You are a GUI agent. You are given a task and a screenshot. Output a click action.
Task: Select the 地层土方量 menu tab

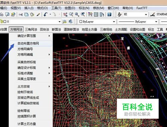[x=90, y=29]
